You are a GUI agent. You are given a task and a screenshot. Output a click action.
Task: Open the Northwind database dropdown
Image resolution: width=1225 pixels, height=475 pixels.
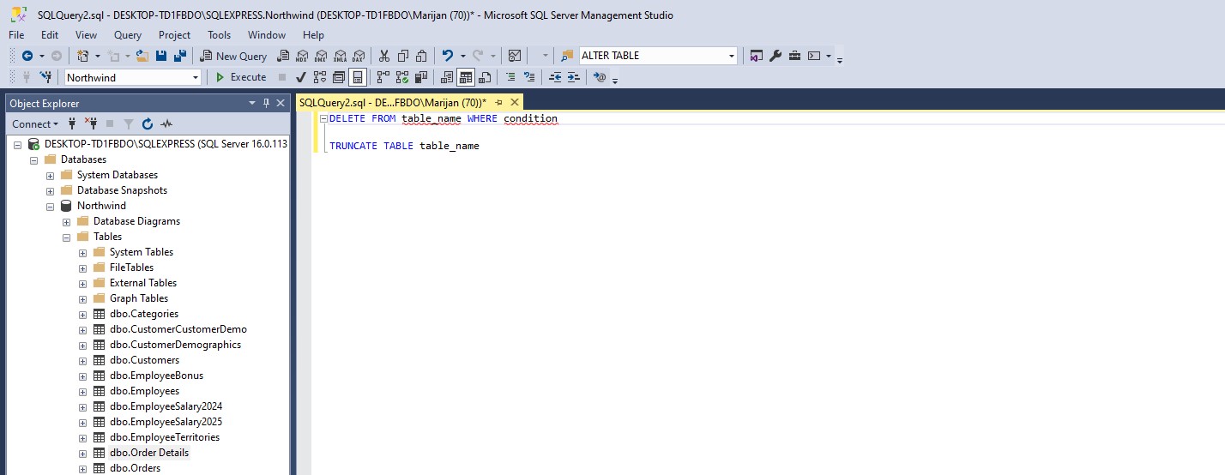(196, 77)
